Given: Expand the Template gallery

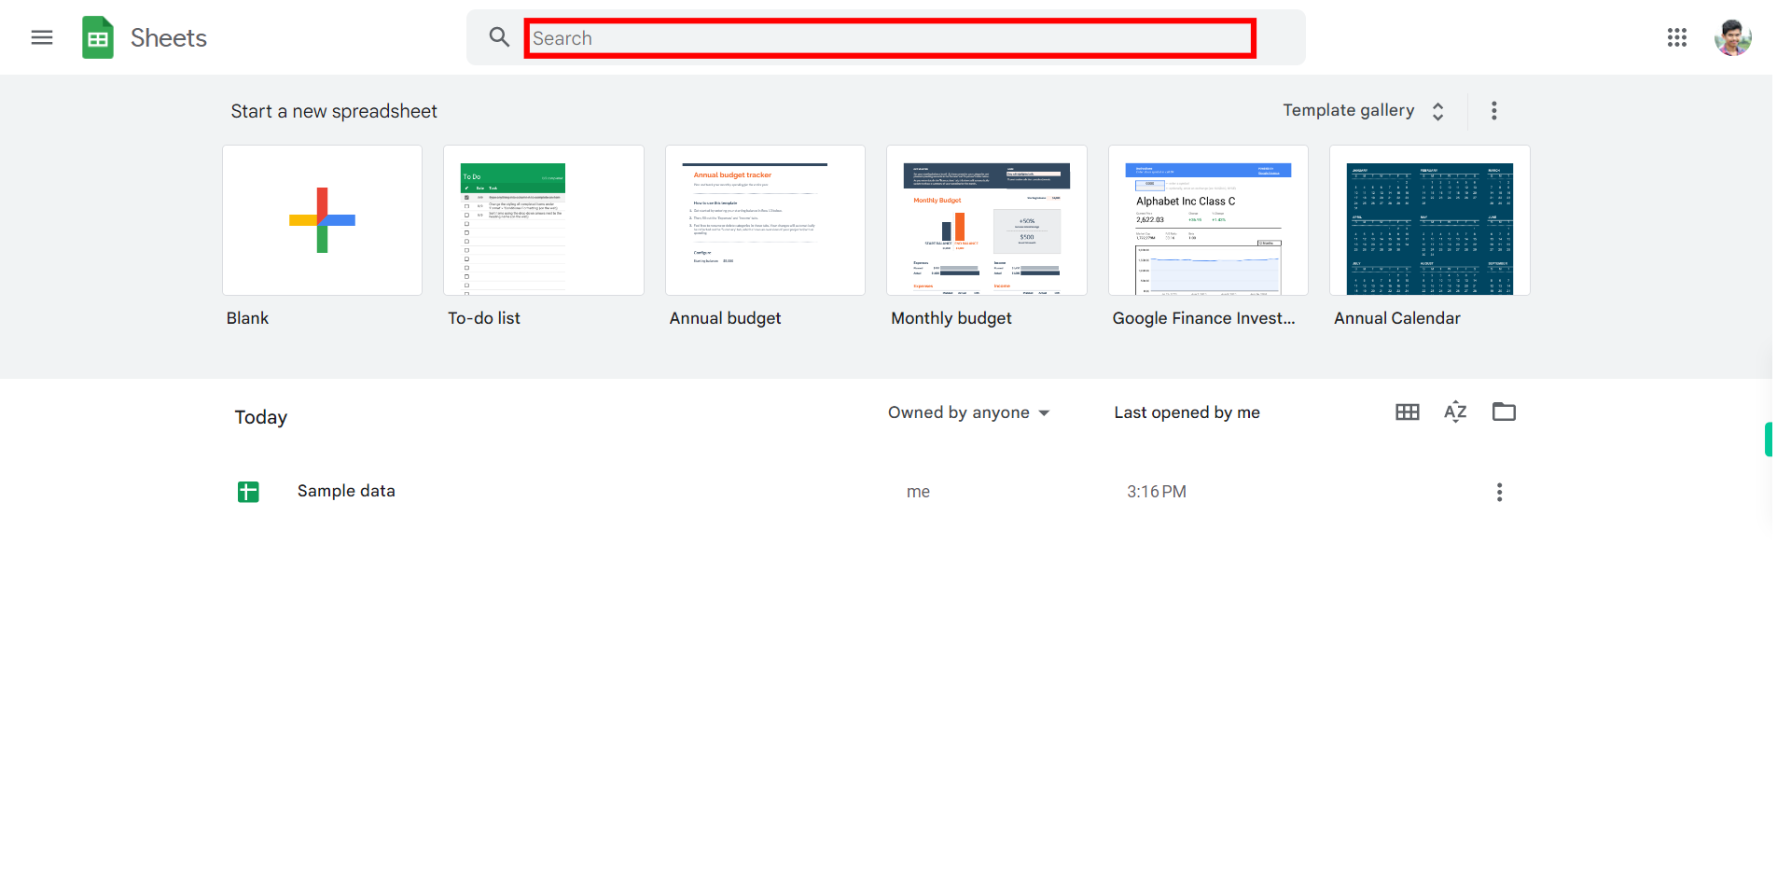Looking at the screenshot, I should coord(1364,111).
